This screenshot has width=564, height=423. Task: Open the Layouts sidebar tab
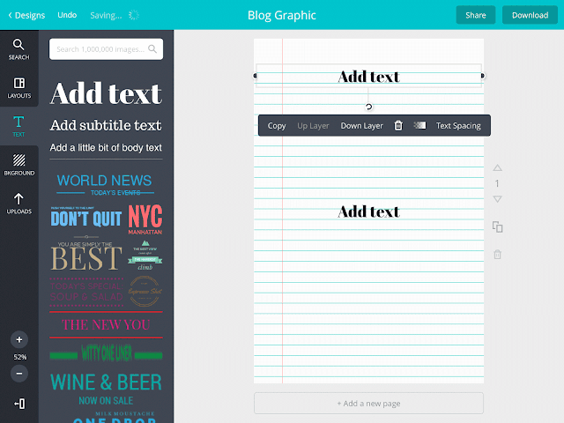19,87
